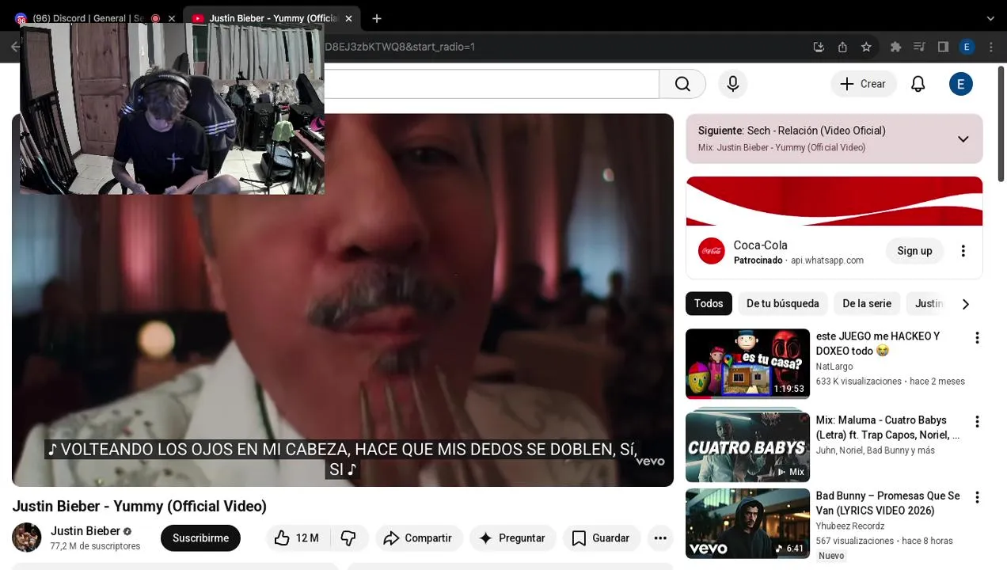Open a new browser tab
The image size is (1007, 570).
pos(377,18)
